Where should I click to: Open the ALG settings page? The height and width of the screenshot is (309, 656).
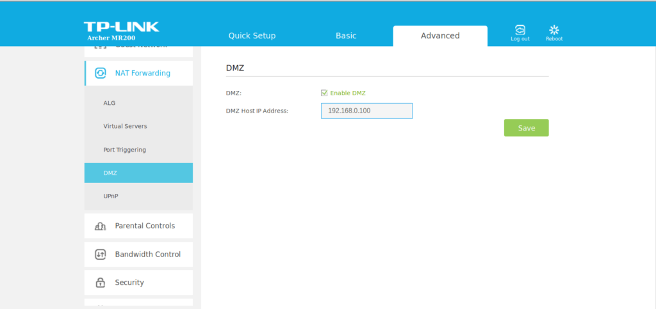pyautogui.click(x=110, y=103)
